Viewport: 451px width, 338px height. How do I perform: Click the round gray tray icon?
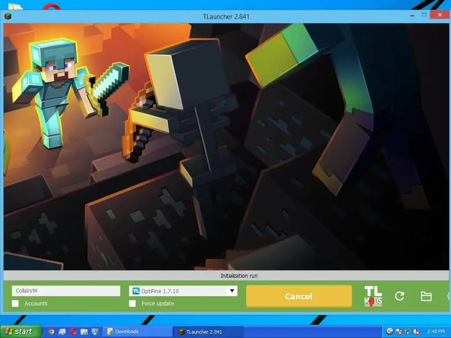pyautogui.click(x=389, y=331)
